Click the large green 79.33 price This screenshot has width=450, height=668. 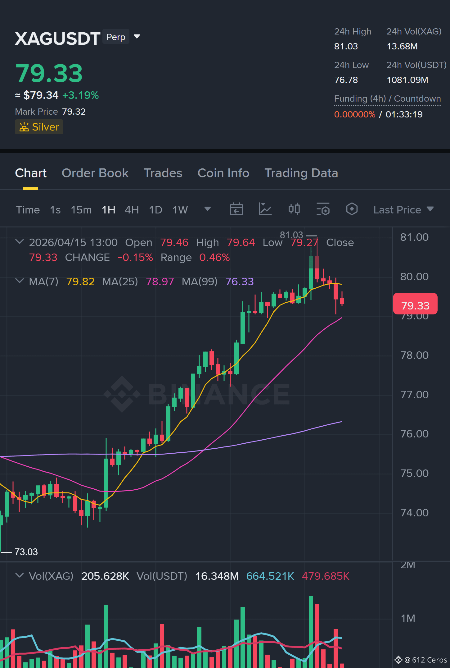point(49,74)
